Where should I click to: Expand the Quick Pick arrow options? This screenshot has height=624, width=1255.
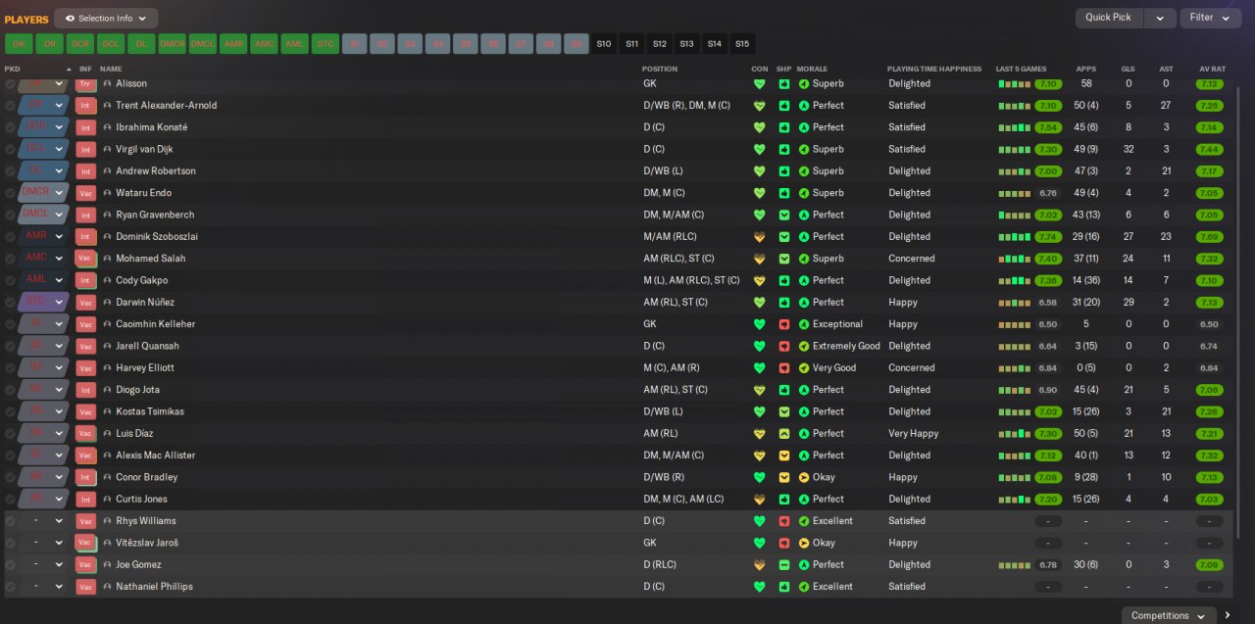pos(1160,18)
